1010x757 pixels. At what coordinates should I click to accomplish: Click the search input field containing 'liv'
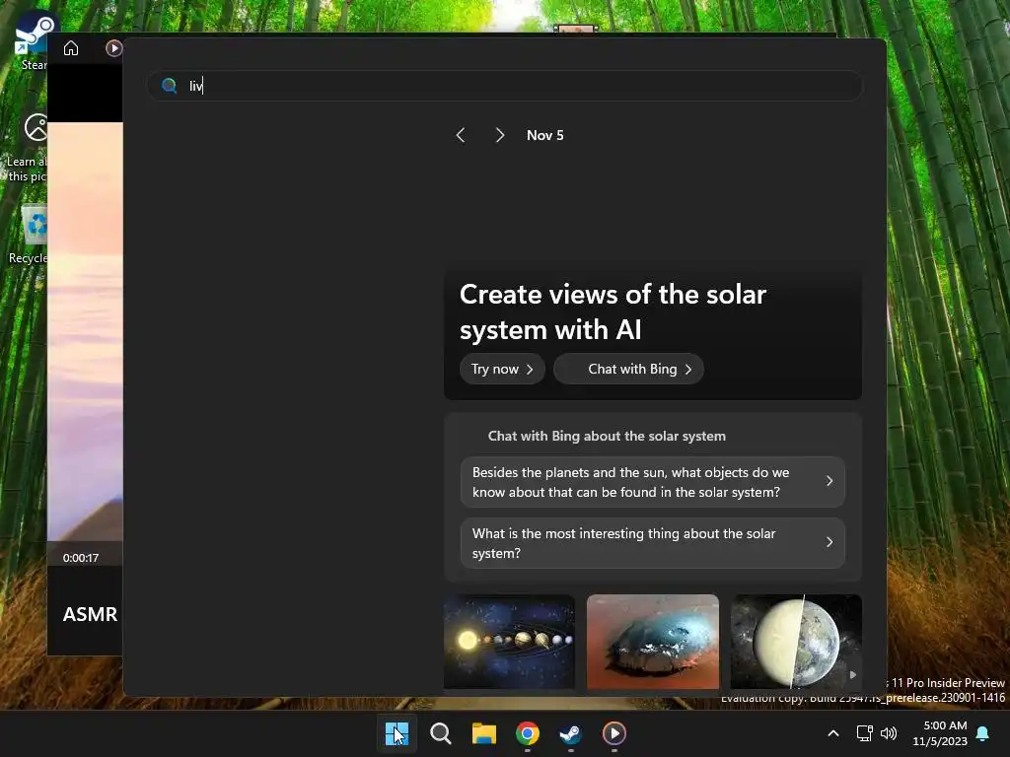tap(505, 86)
